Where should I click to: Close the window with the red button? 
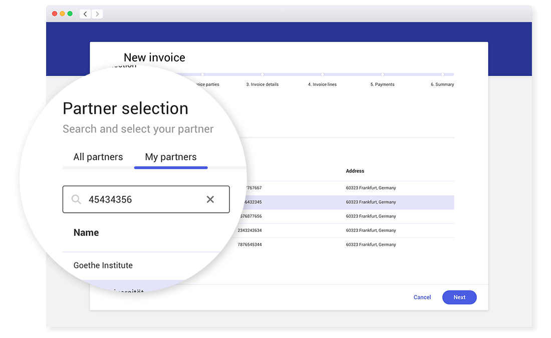click(x=55, y=14)
